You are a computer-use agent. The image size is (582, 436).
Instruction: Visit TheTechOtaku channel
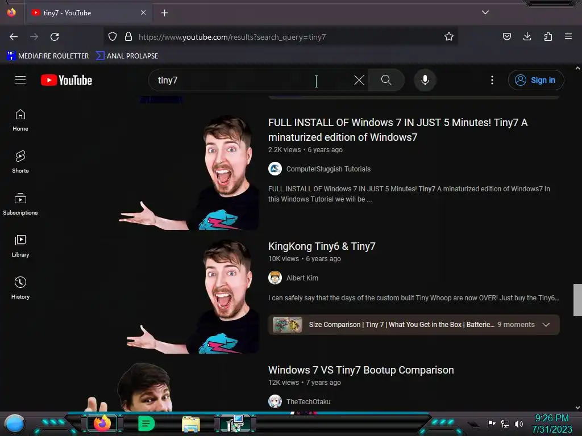click(309, 402)
